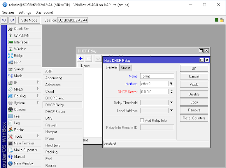The image size is (226, 168).
Task: Launch New Terminal from sidebar
Action: (24, 143)
